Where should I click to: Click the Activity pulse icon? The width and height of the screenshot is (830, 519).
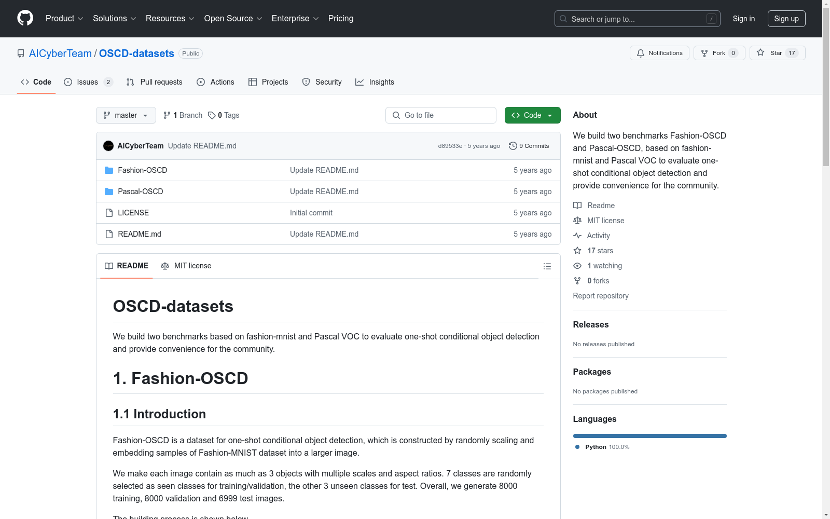pyautogui.click(x=577, y=236)
